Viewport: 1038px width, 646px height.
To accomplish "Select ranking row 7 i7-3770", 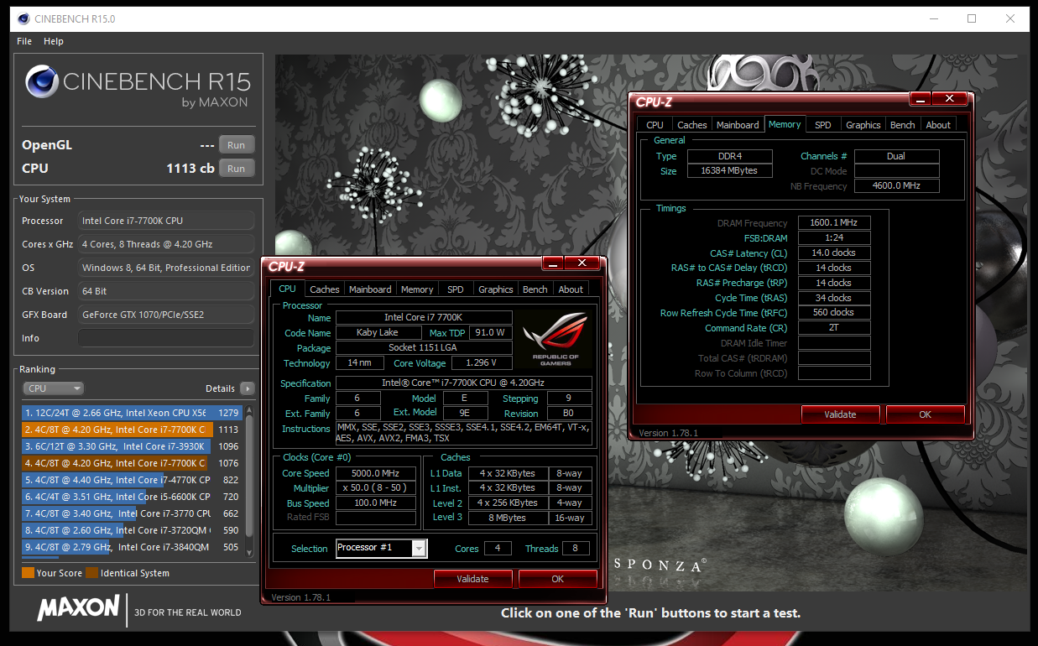I will 132,513.
